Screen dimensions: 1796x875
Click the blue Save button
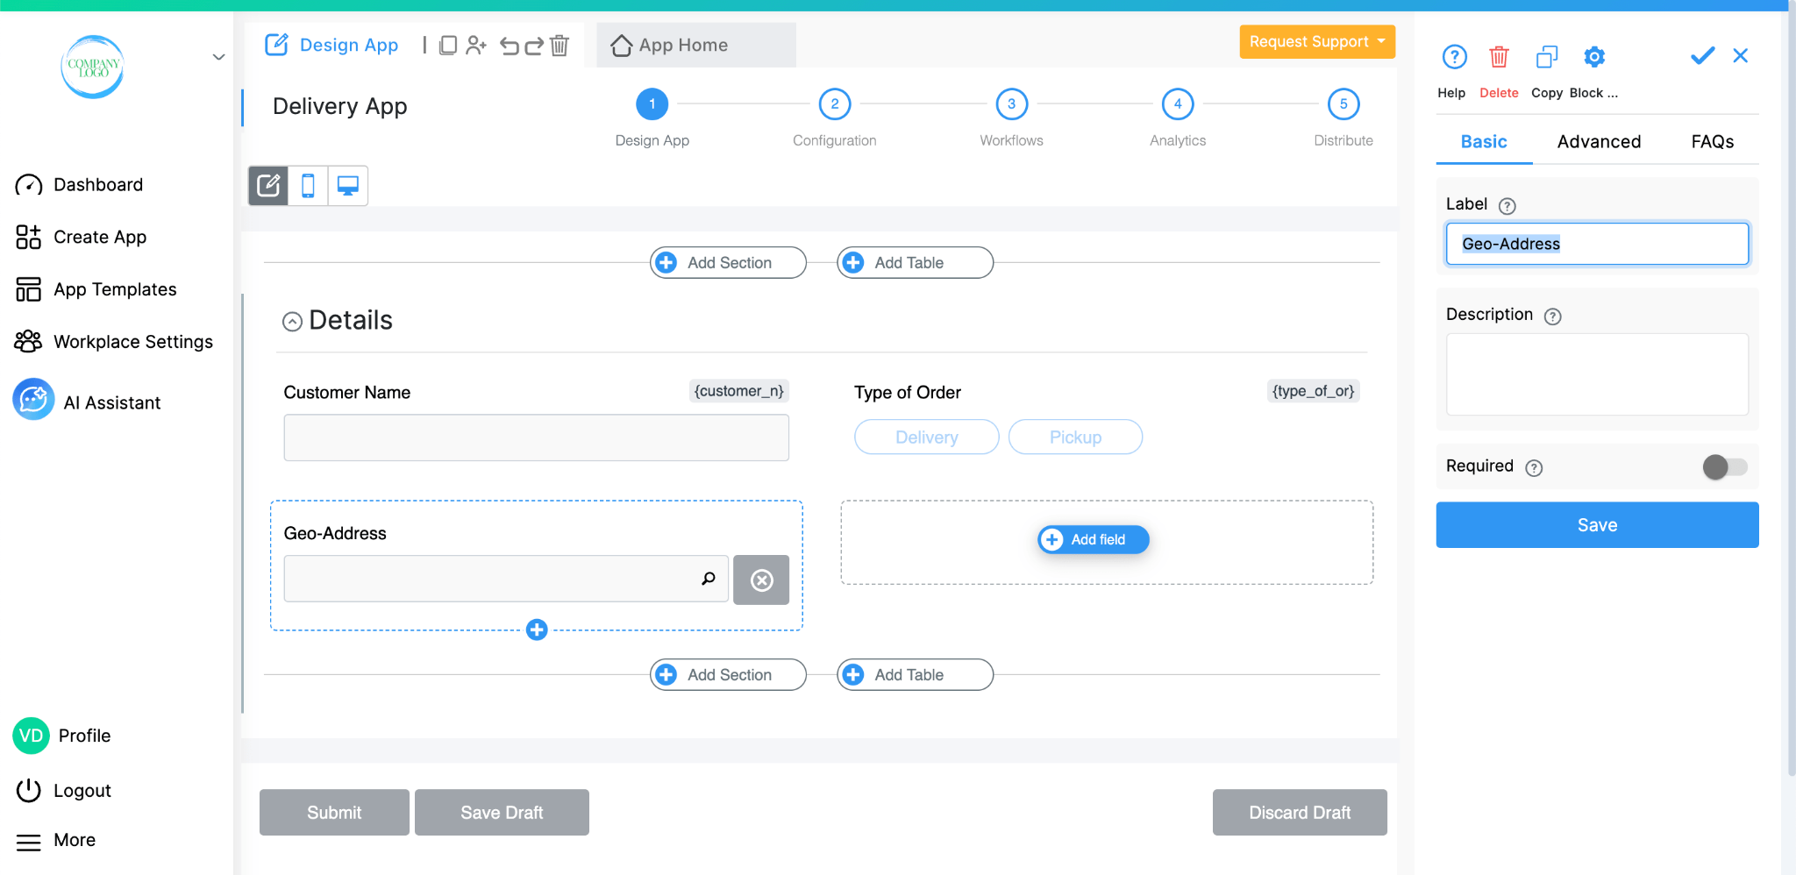[1597, 524]
